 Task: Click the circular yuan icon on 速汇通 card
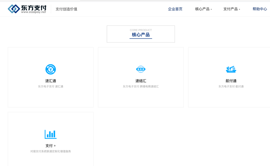point(50,69)
